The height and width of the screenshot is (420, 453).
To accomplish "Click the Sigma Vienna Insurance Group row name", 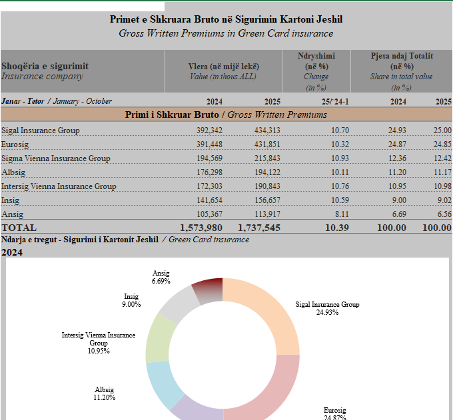I will click(x=56, y=158).
